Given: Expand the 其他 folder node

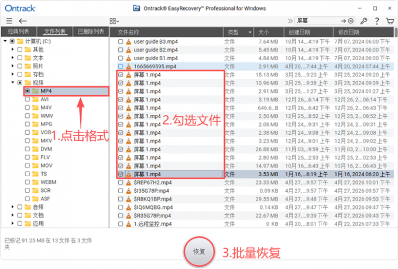Looking at the screenshot, I should pyautogui.click(x=12, y=50).
